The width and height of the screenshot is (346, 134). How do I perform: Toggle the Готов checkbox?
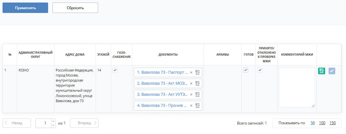tap(246, 70)
